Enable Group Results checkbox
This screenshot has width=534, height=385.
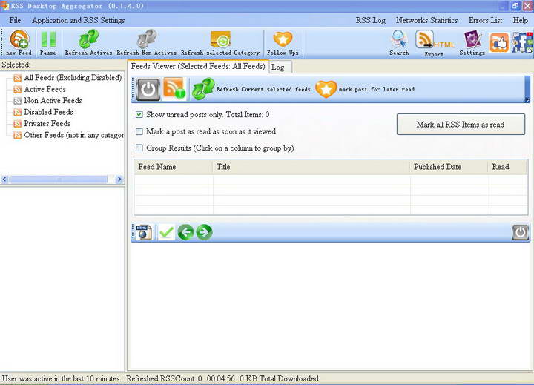coord(139,148)
